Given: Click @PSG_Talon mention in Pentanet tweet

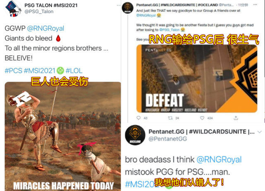Looking at the screenshot, I should click(170, 30).
